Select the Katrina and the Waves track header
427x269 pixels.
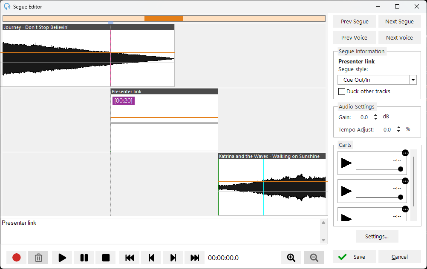(x=272, y=156)
